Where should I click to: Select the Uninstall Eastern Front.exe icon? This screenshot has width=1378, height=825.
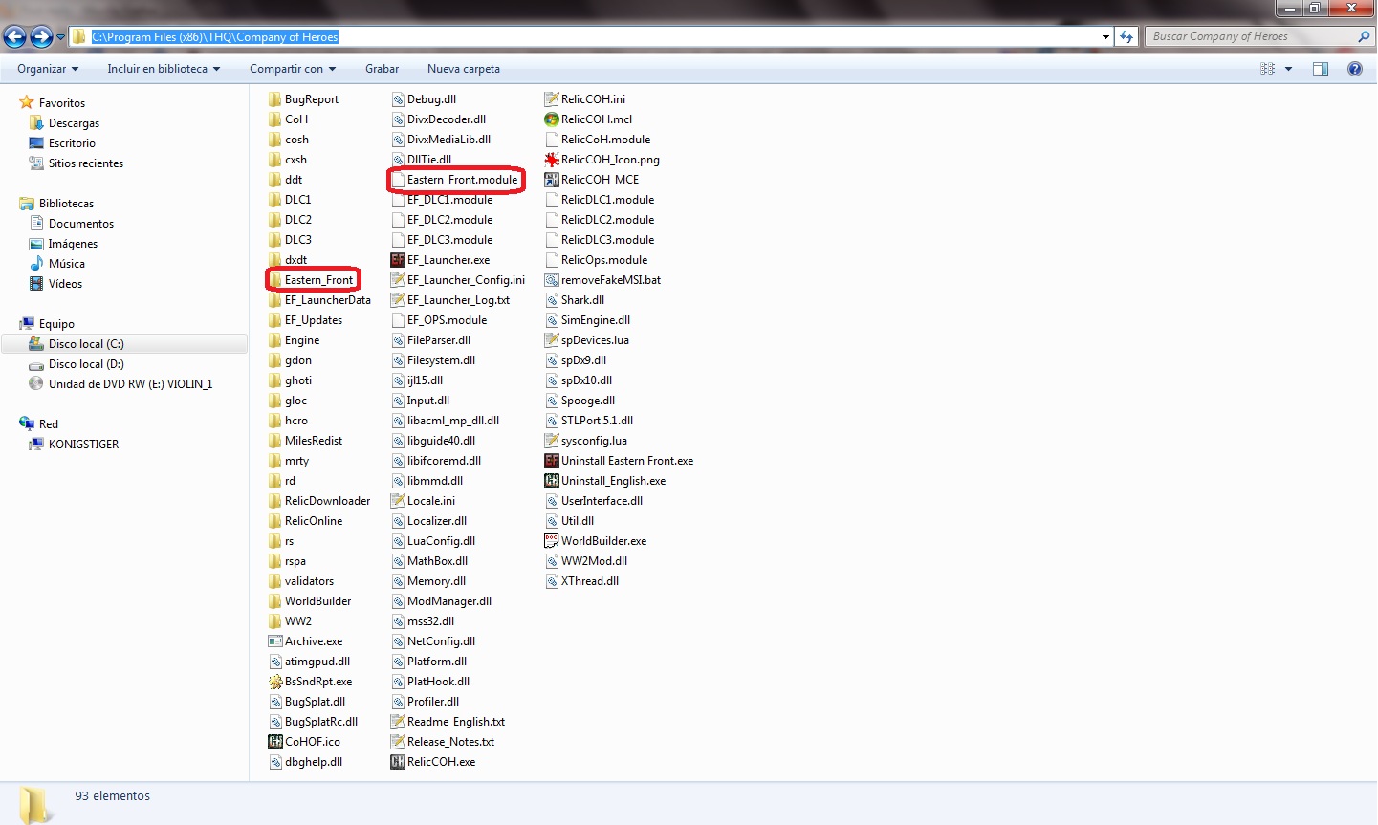[552, 461]
